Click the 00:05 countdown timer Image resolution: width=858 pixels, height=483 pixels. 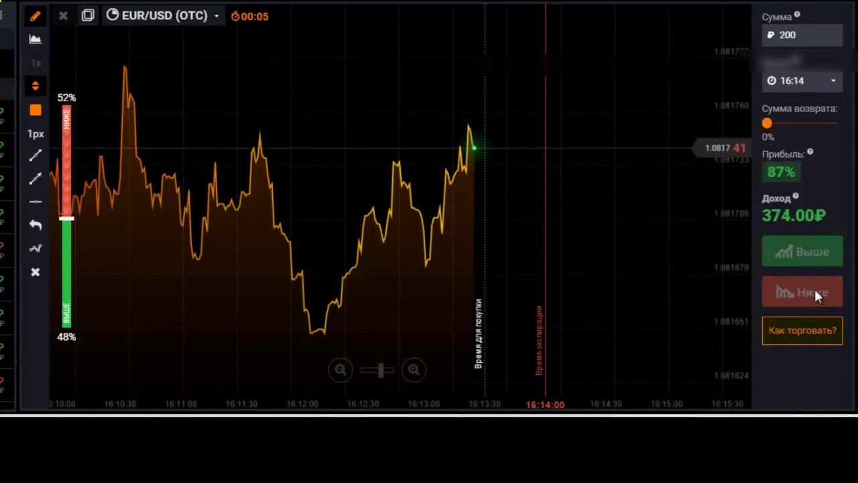point(249,16)
